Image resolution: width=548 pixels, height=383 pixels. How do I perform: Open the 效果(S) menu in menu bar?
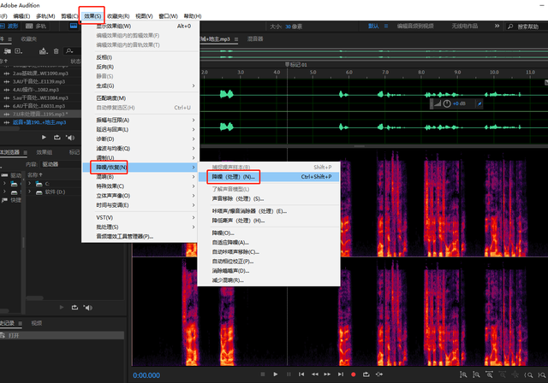click(x=92, y=16)
